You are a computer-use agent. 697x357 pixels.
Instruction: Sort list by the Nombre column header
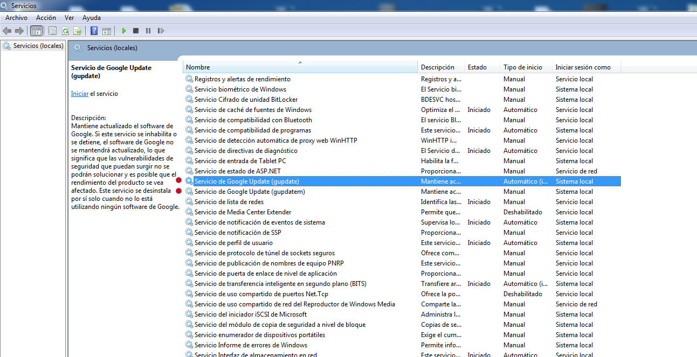tap(300, 67)
